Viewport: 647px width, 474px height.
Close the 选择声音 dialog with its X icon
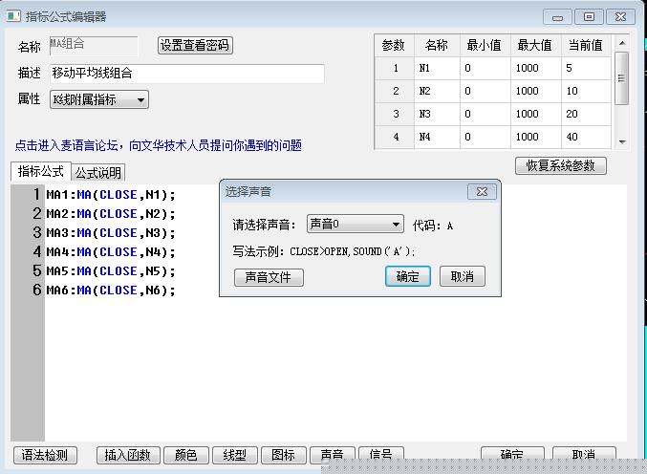click(x=482, y=192)
